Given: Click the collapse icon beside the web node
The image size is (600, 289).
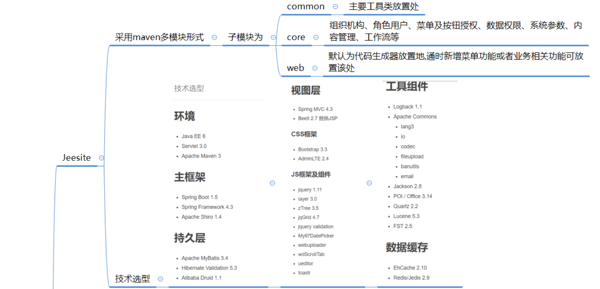Looking at the screenshot, I should [x=315, y=68].
